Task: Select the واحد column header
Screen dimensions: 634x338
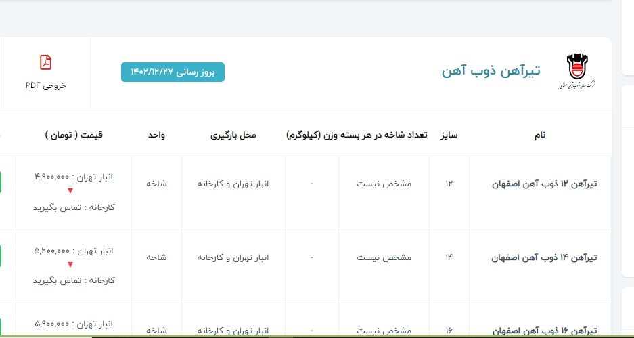Action: [157, 135]
